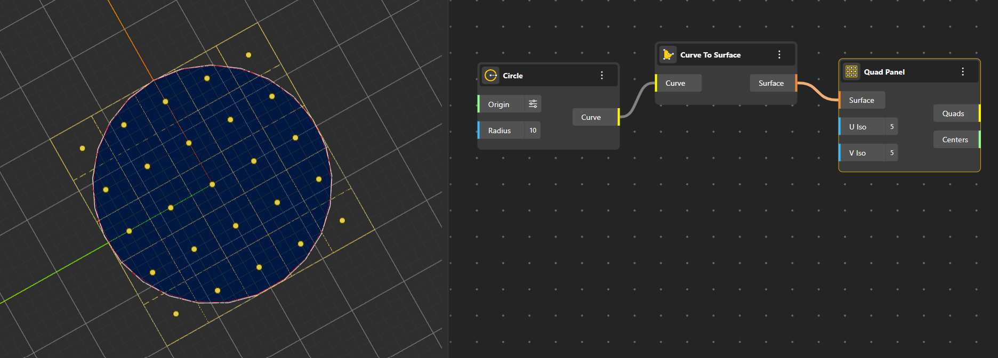
Task: Edit the V Iso value 5
Action: click(x=892, y=153)
